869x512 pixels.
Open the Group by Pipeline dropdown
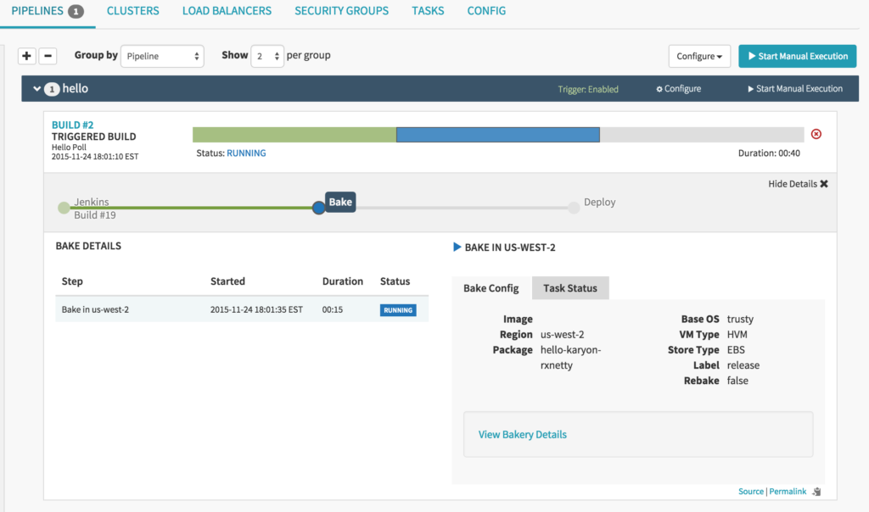pyautogui.click(x=162, y=55)
